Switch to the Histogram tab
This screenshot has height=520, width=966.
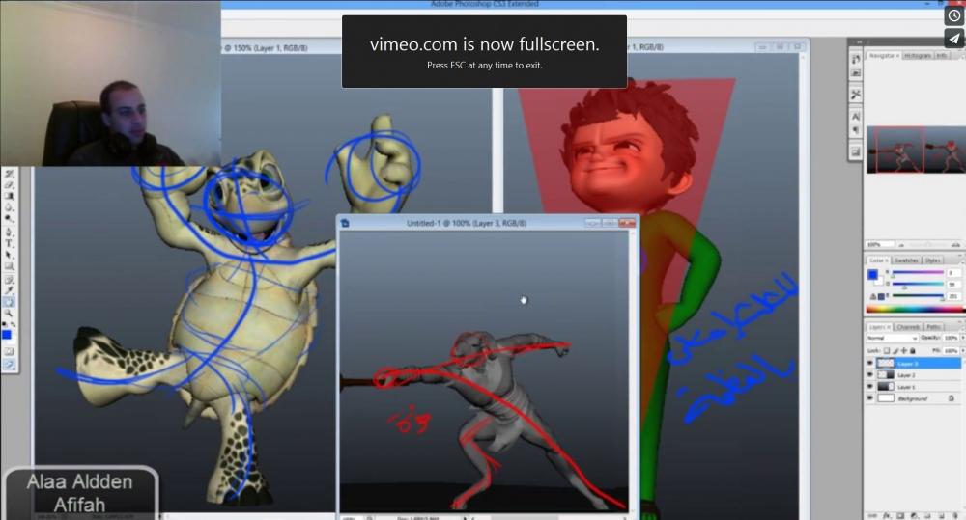tap(918, 55)
